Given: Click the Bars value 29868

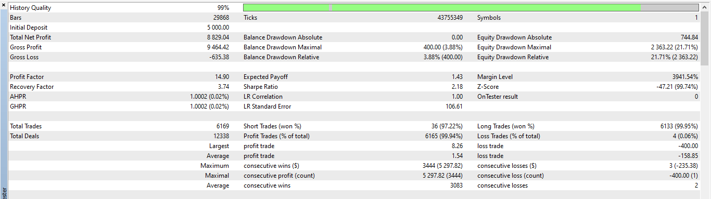Looking at the screenshot, I should [x=221, y=18].
